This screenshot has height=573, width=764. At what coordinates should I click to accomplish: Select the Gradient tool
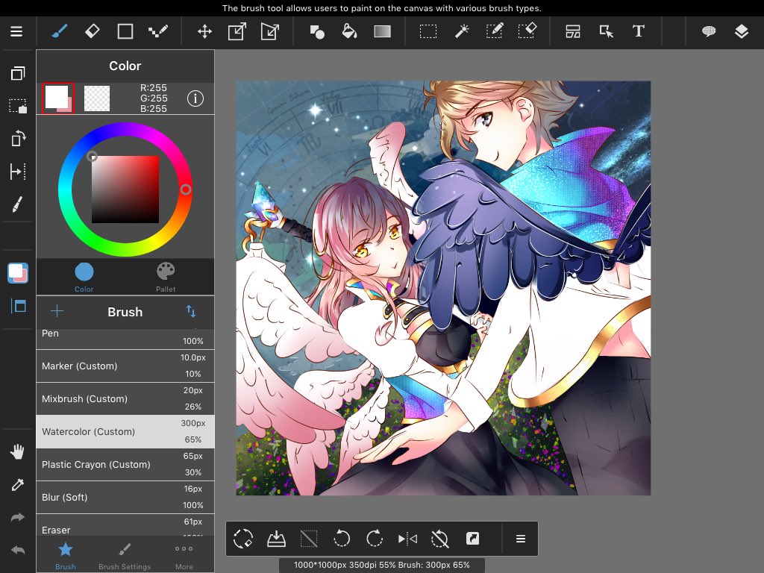coord(383,31)
